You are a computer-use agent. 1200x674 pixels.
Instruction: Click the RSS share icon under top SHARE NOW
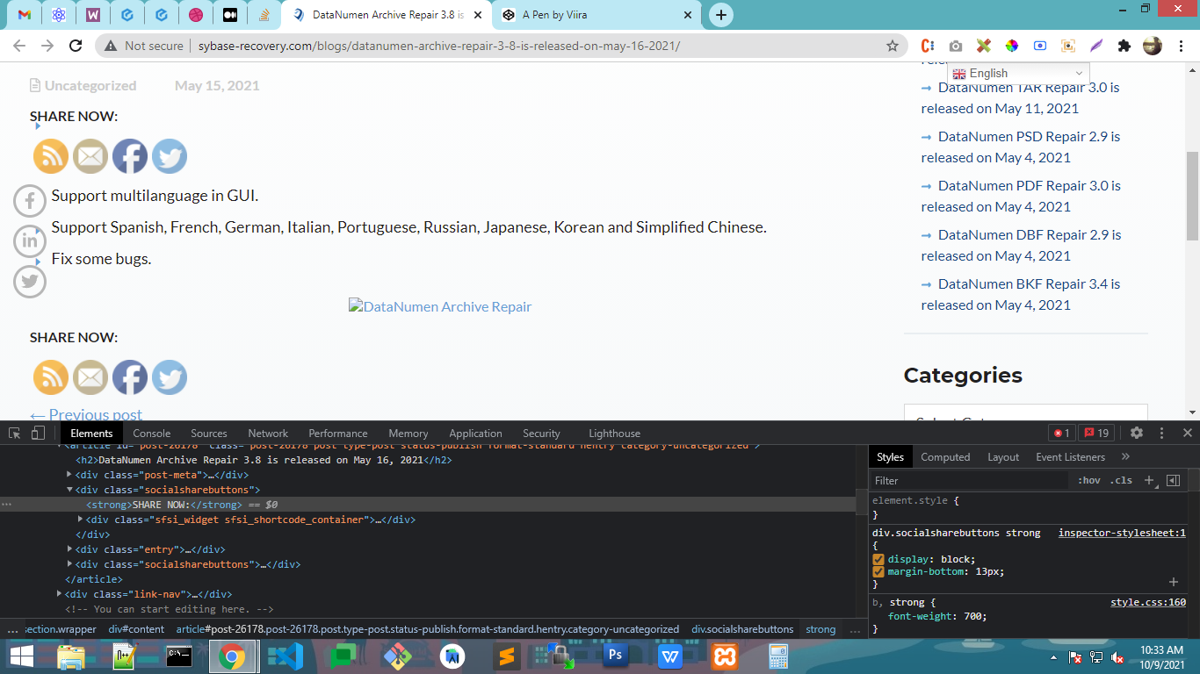[51, 156]
